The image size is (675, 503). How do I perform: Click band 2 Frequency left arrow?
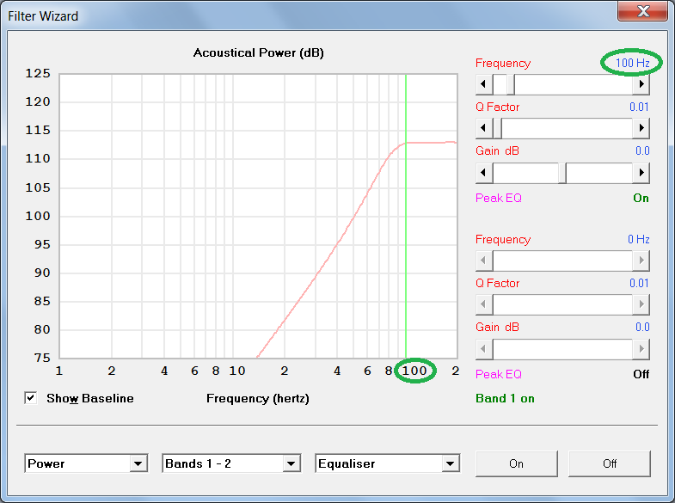pyautogui.click(x=484, y=261)
